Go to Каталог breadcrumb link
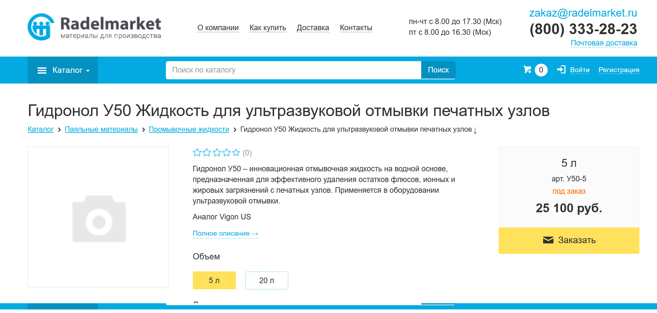657x313 pixels. point(41,129)
